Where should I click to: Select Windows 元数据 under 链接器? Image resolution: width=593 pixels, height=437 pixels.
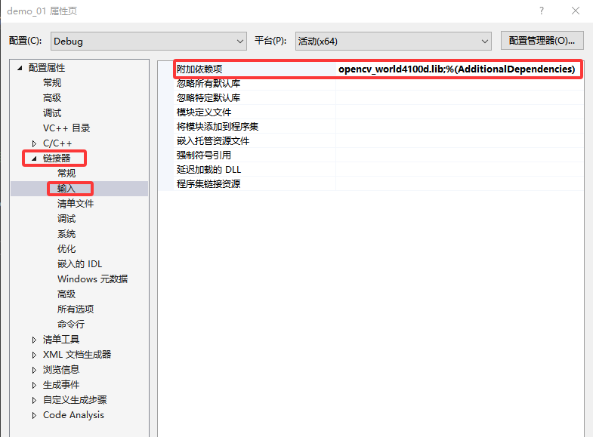[93, 279]
